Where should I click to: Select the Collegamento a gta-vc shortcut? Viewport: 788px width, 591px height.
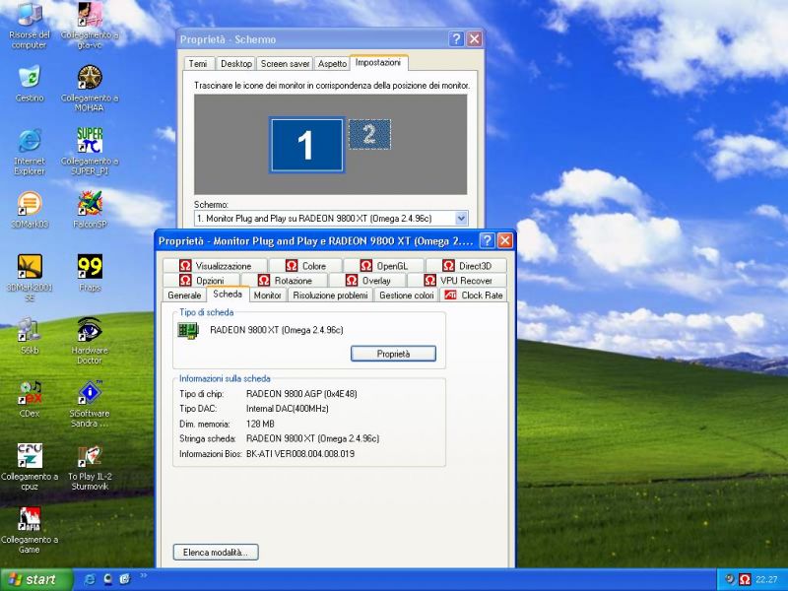point(90,26)
